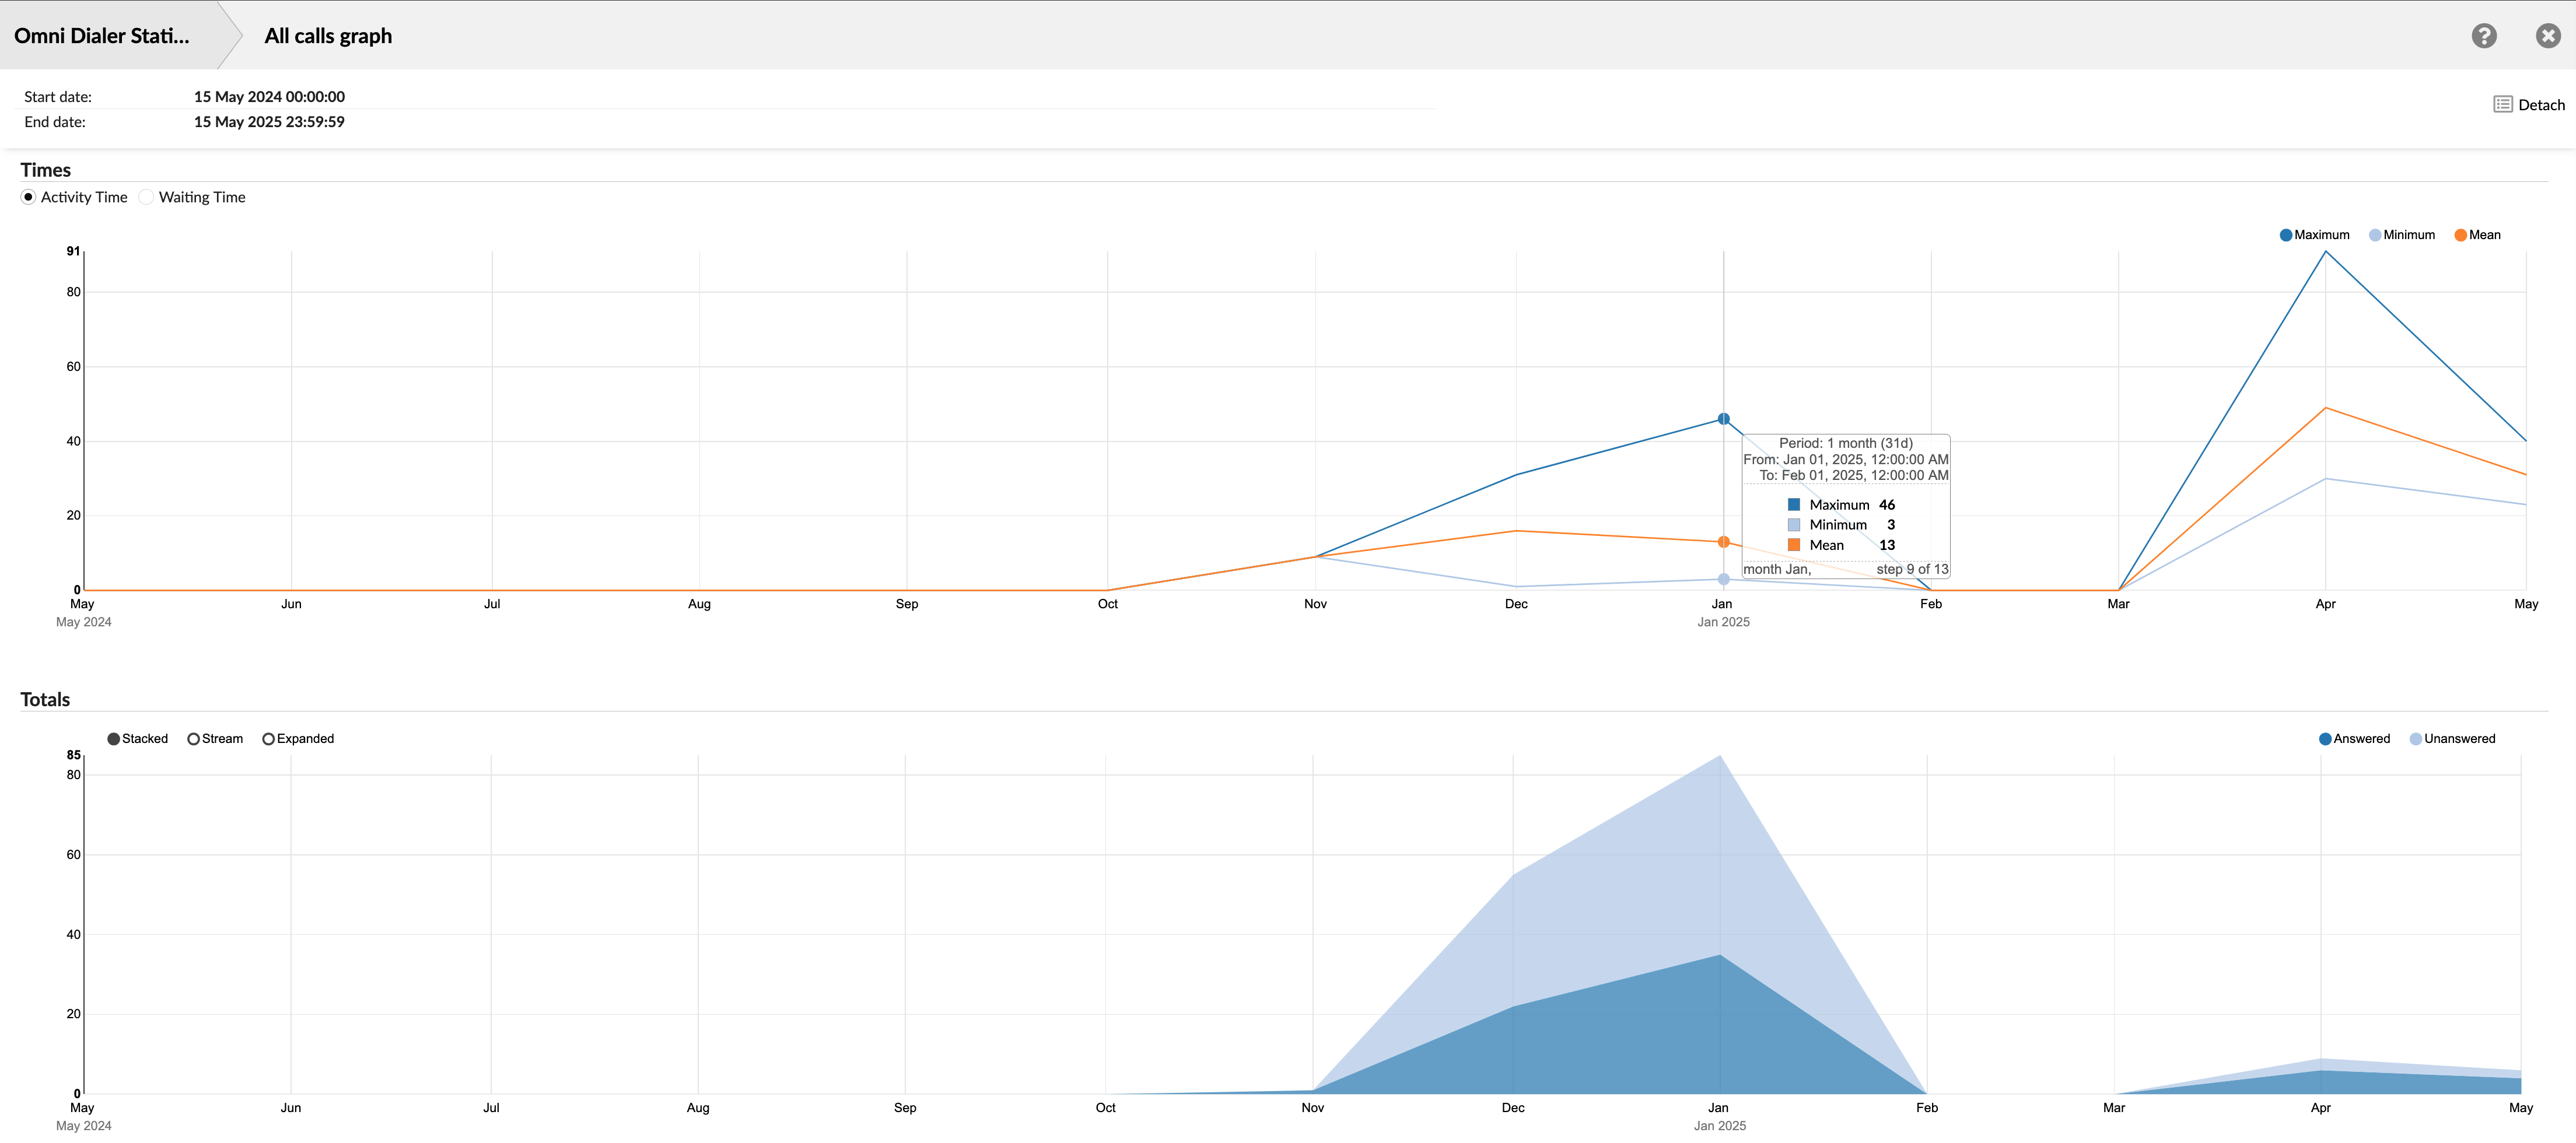Re-select the Stacked view option
Image resolution: width=2576 pixels, height=1143 pixels.
tap(114, 738)
